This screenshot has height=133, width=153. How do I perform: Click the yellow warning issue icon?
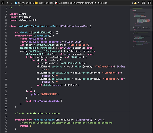coord(135,3)
